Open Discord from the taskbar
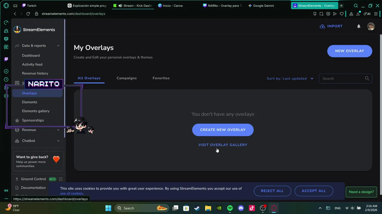382x214 pixels. (x=241, y=208)
